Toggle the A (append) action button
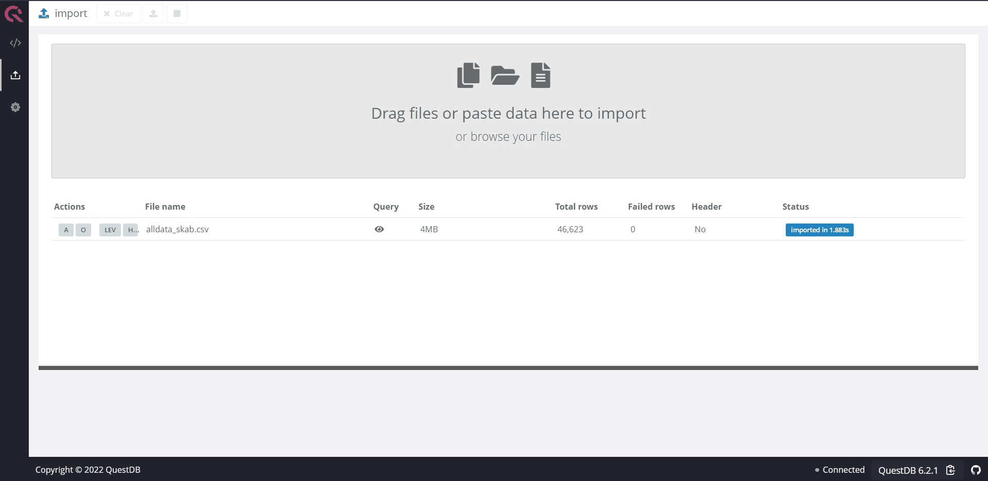The height and width of the screenshot is (481, 988). 66,230
